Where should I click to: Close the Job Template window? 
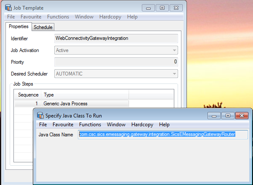pos(176,8)
